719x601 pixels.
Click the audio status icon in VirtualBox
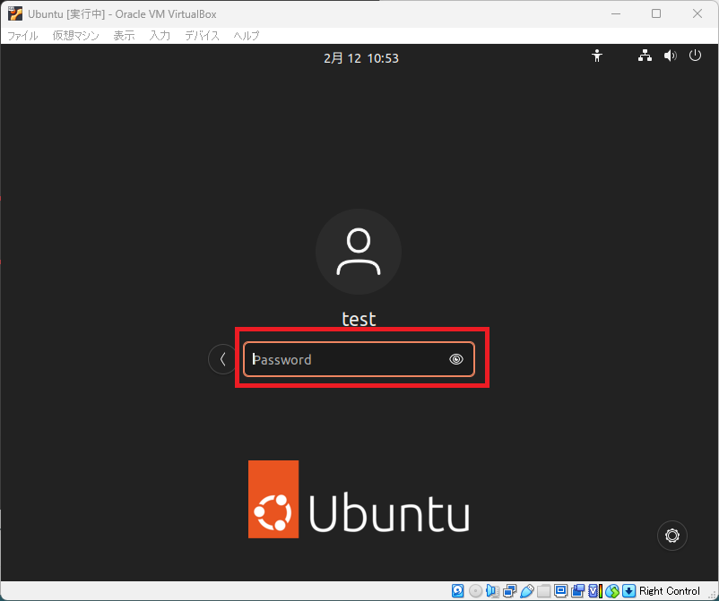pos(492,590)
